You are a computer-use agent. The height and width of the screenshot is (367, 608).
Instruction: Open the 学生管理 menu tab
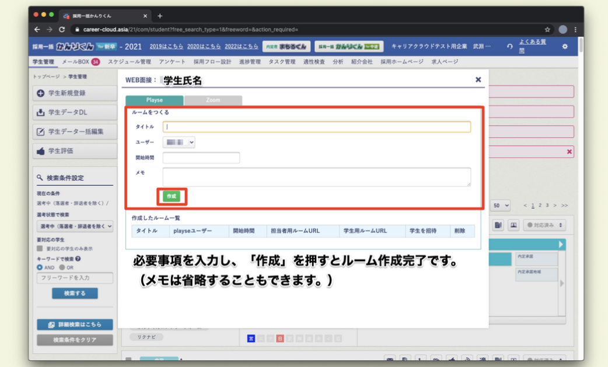(x=43, y=62)
